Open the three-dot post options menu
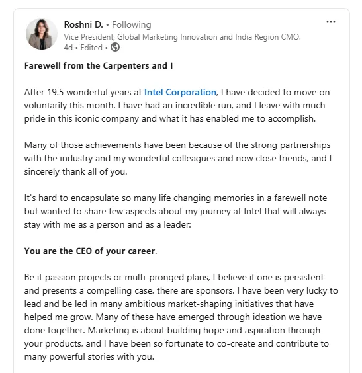 331,22
